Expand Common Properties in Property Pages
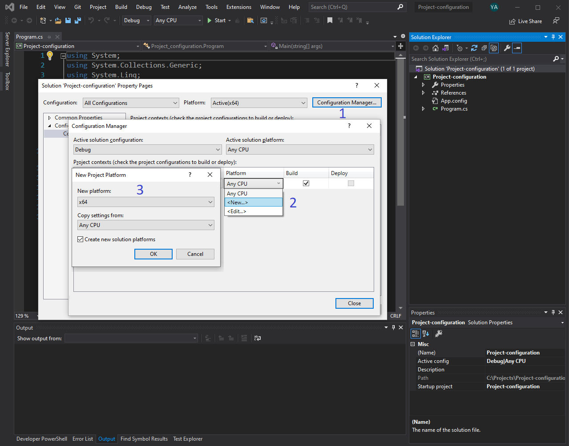Screen dimensions: 569x446 49,117
